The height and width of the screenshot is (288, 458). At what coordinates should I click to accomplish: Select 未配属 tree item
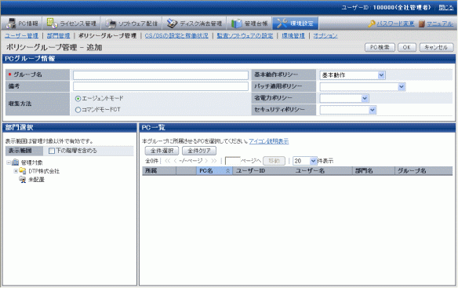[x=36, y=180]
